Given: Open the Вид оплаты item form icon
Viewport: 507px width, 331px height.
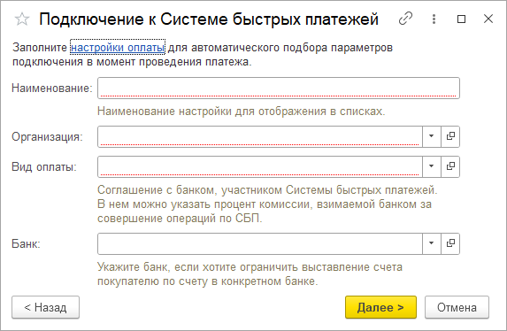Looking at the screenshot, I should tap(450, 166).
